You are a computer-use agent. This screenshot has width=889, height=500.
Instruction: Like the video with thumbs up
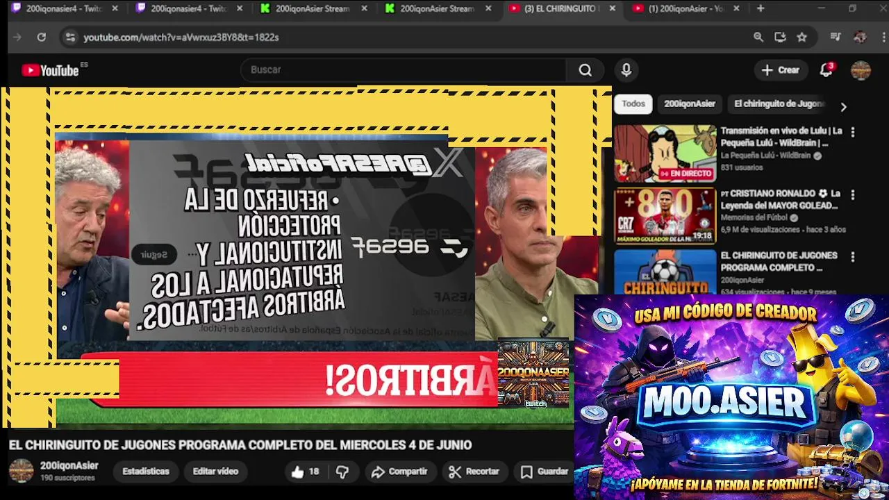305,472
